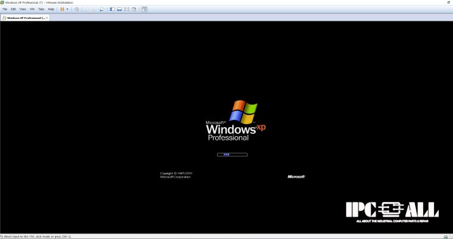Click the Copyright Microsoft Corporation text

tap(176, 175)
